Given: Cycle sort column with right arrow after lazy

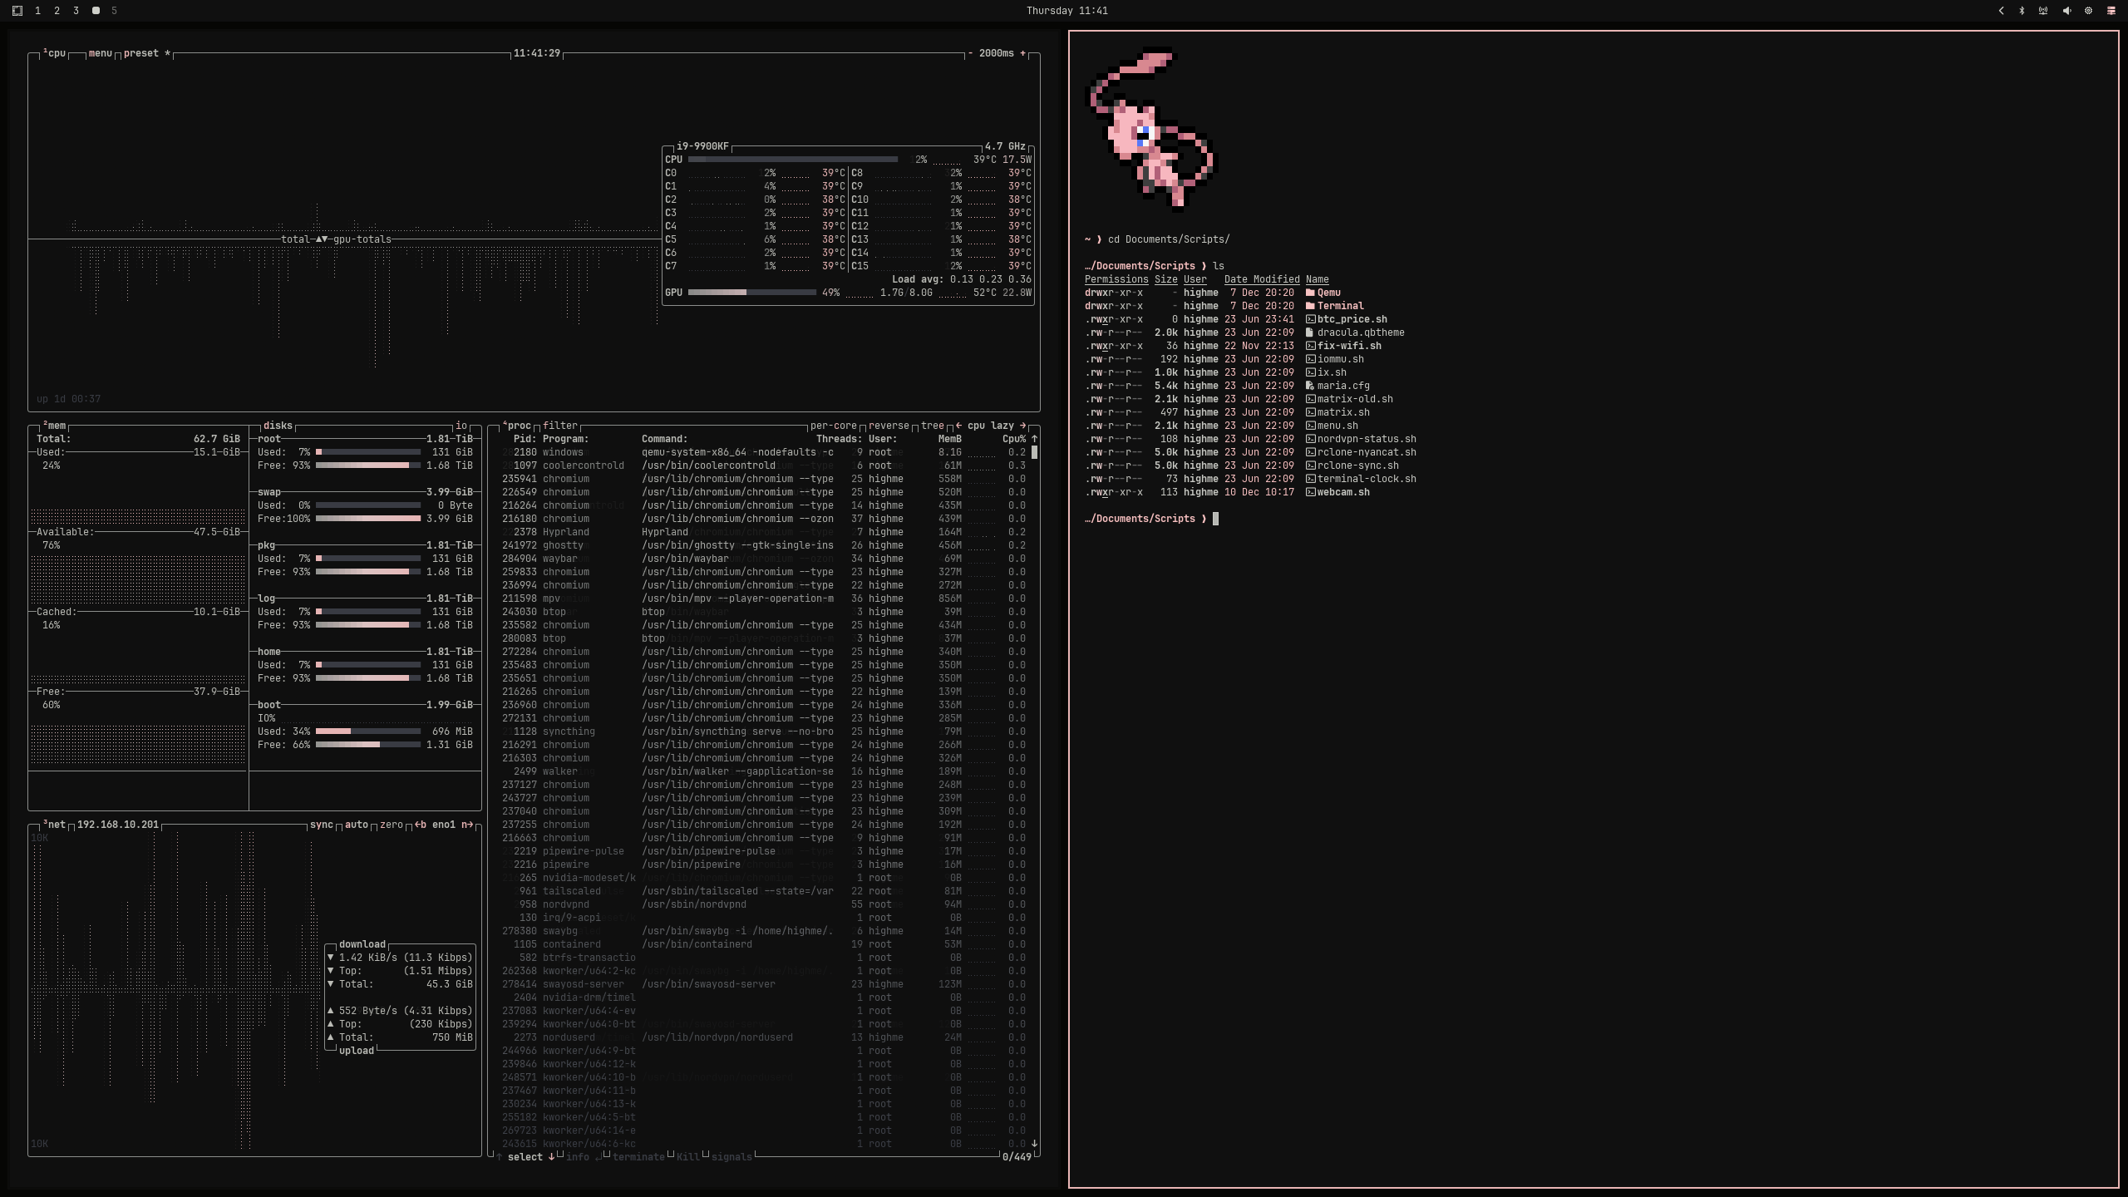Looking at the screenshot, I should 1022,426.
